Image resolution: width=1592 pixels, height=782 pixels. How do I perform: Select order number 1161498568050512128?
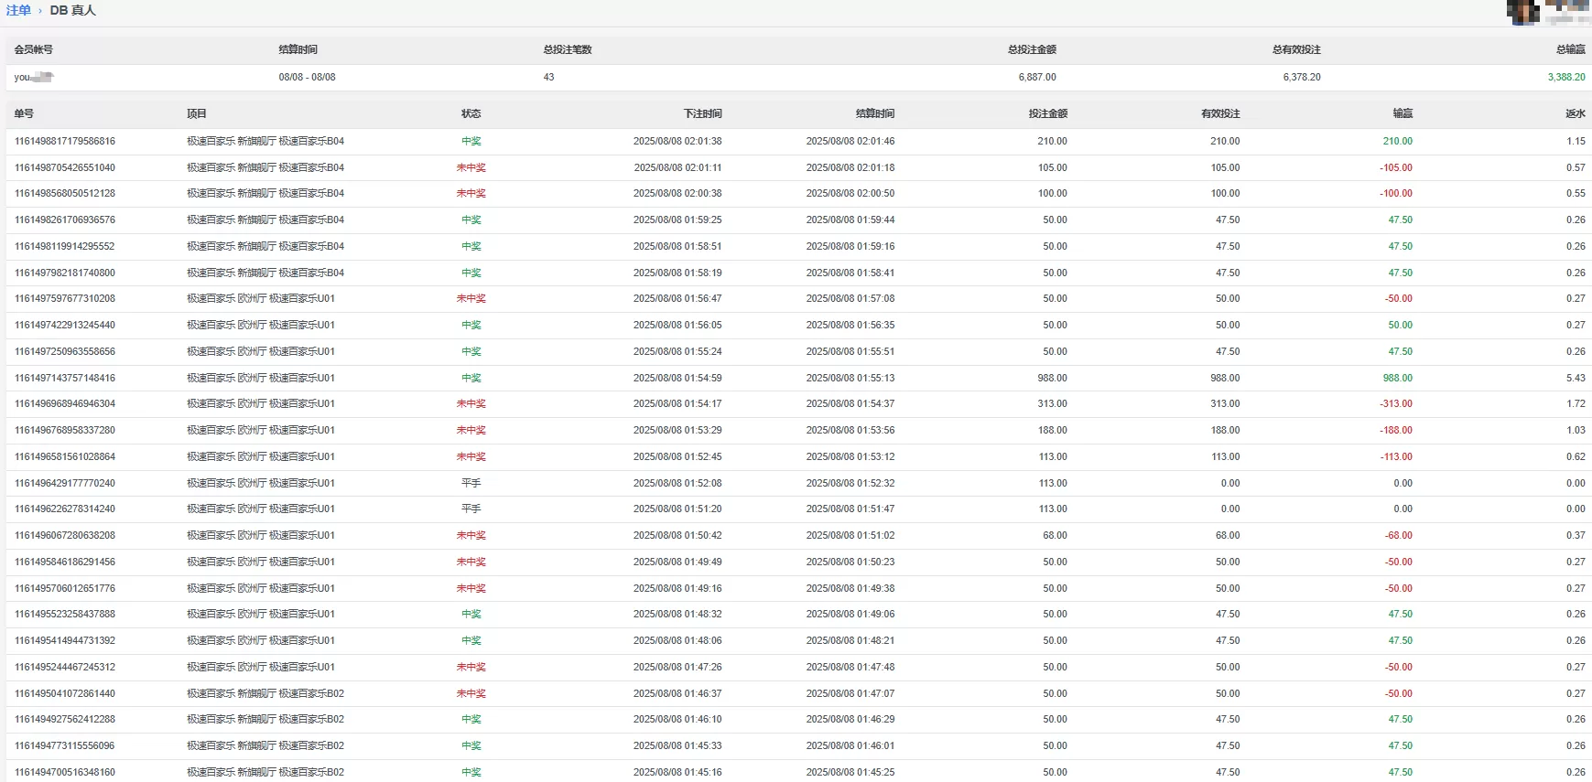pos(65,193)
